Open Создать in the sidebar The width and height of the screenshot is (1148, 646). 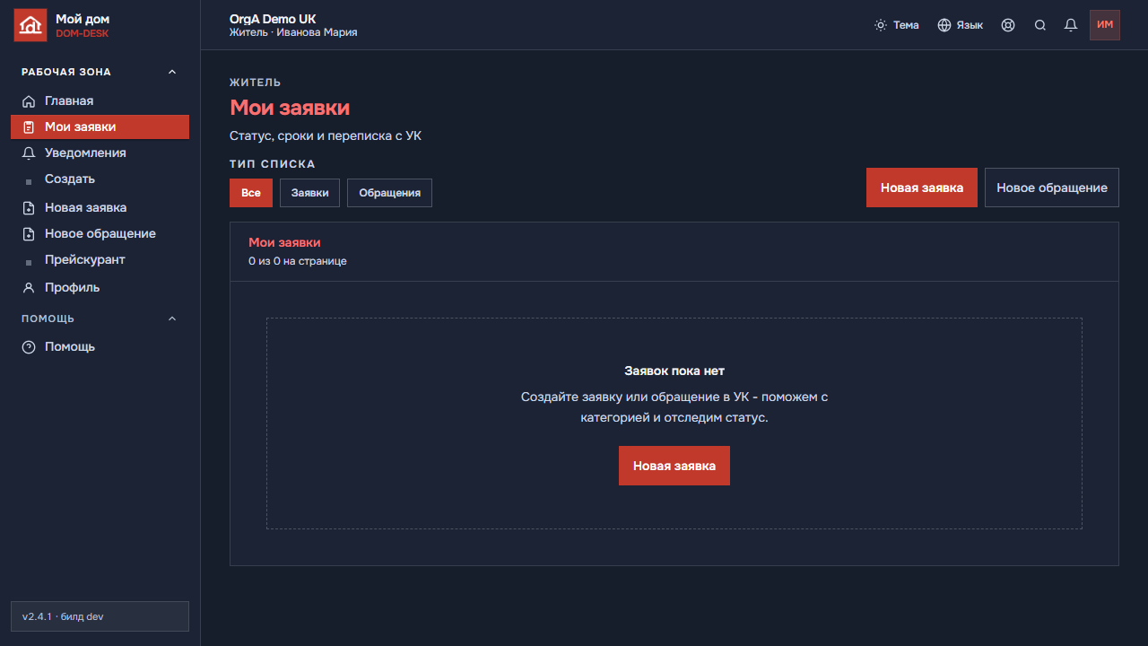click(x=100, y=179)
